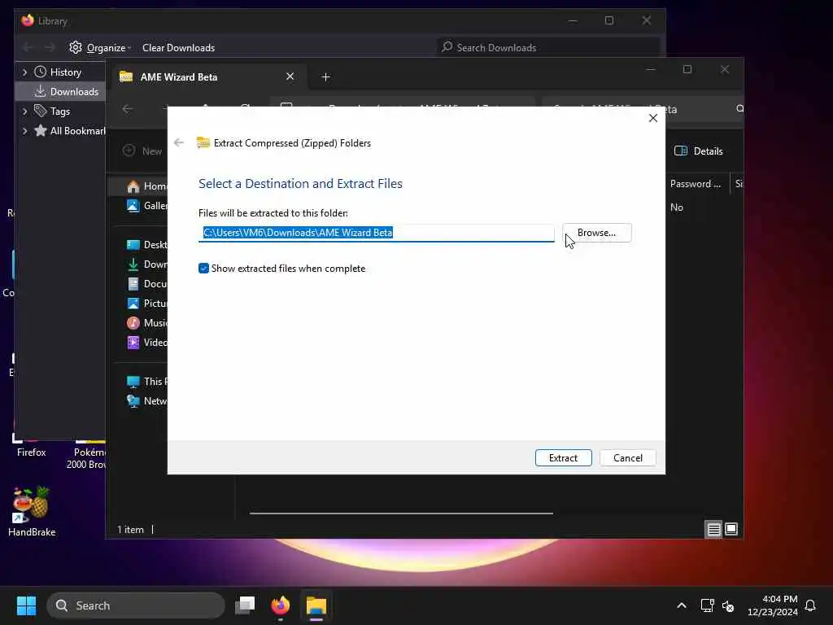Open the clock showing 4:04 PM
The width and height of the screenshot is (833, 625).
pos(773,605)
